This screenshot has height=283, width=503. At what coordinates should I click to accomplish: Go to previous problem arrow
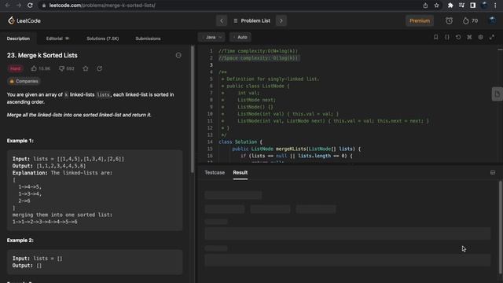pyautogui.click(x=222, y=21)
